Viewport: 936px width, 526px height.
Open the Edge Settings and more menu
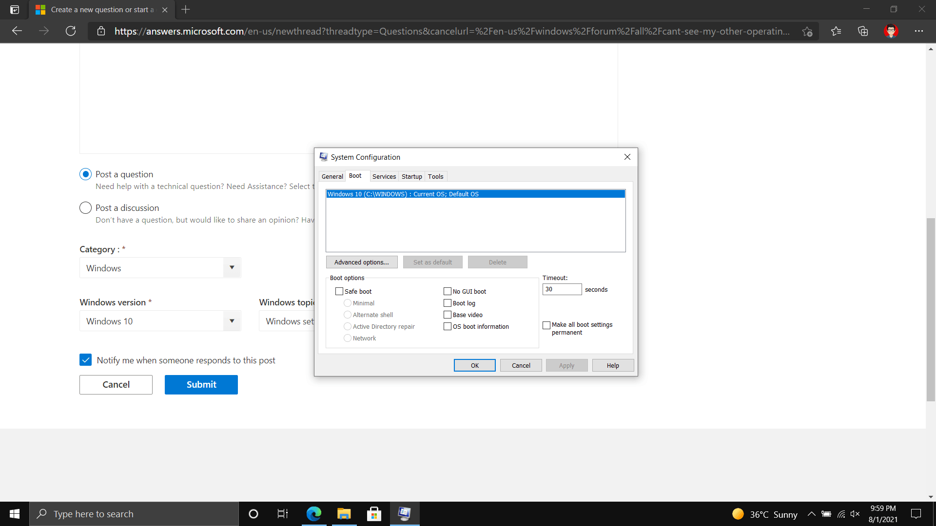click(x=919, y=31)
